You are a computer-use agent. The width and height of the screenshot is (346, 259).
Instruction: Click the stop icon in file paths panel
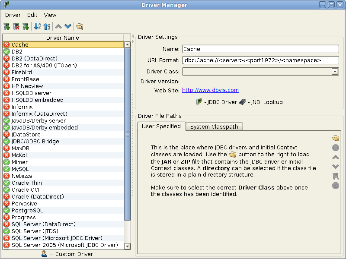click(336, 186)
